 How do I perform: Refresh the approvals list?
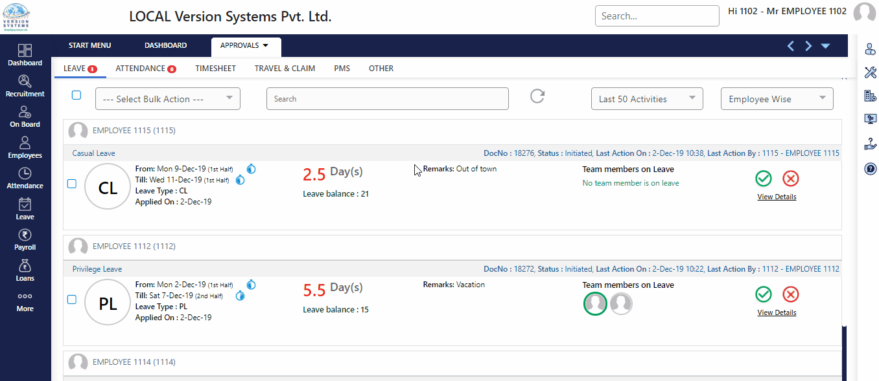tap(537, 96)
